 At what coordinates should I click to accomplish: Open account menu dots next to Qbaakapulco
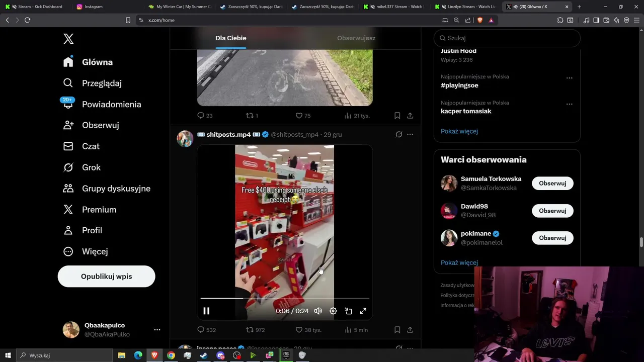[157, 330]
